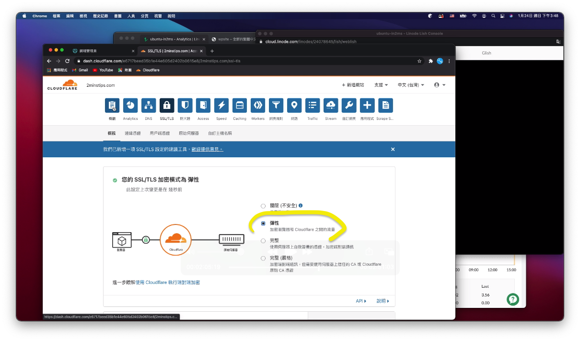
Task: Expand the 說明 help section
Action: pyautogui.click(x=383, y=301)
